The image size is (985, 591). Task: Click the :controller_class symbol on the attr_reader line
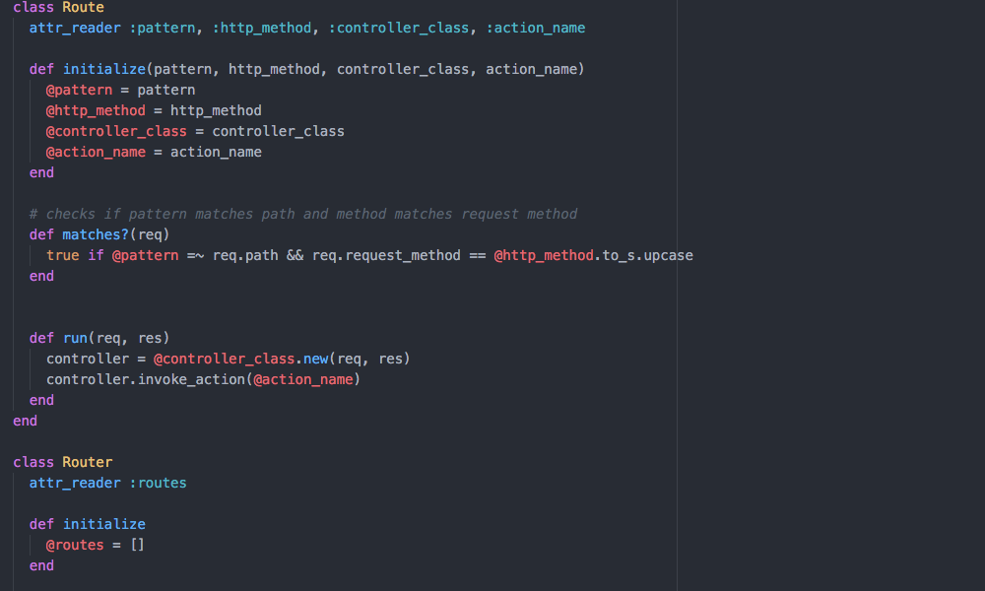(x=399, y=28)
